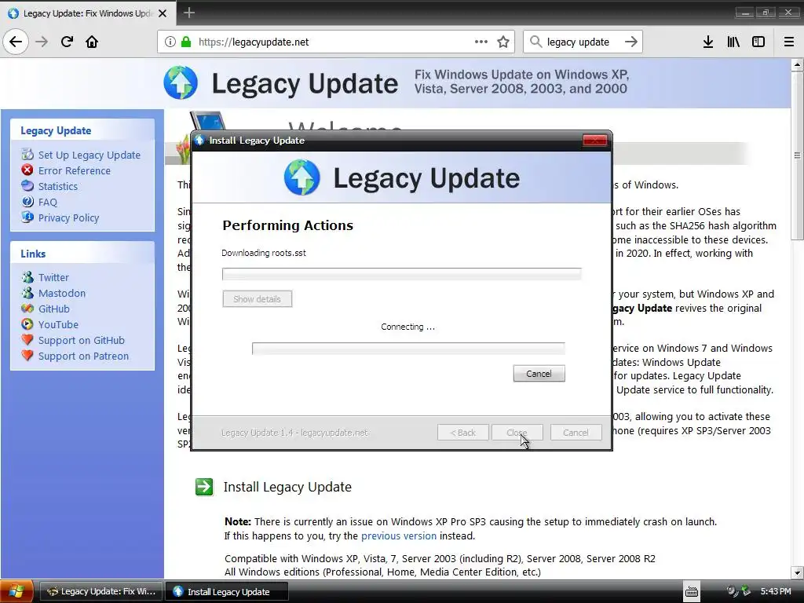This screenshot has width=804, height=603.
Task: Click the green arrow Install Legacy Update icon
Action: coord(204,487)
